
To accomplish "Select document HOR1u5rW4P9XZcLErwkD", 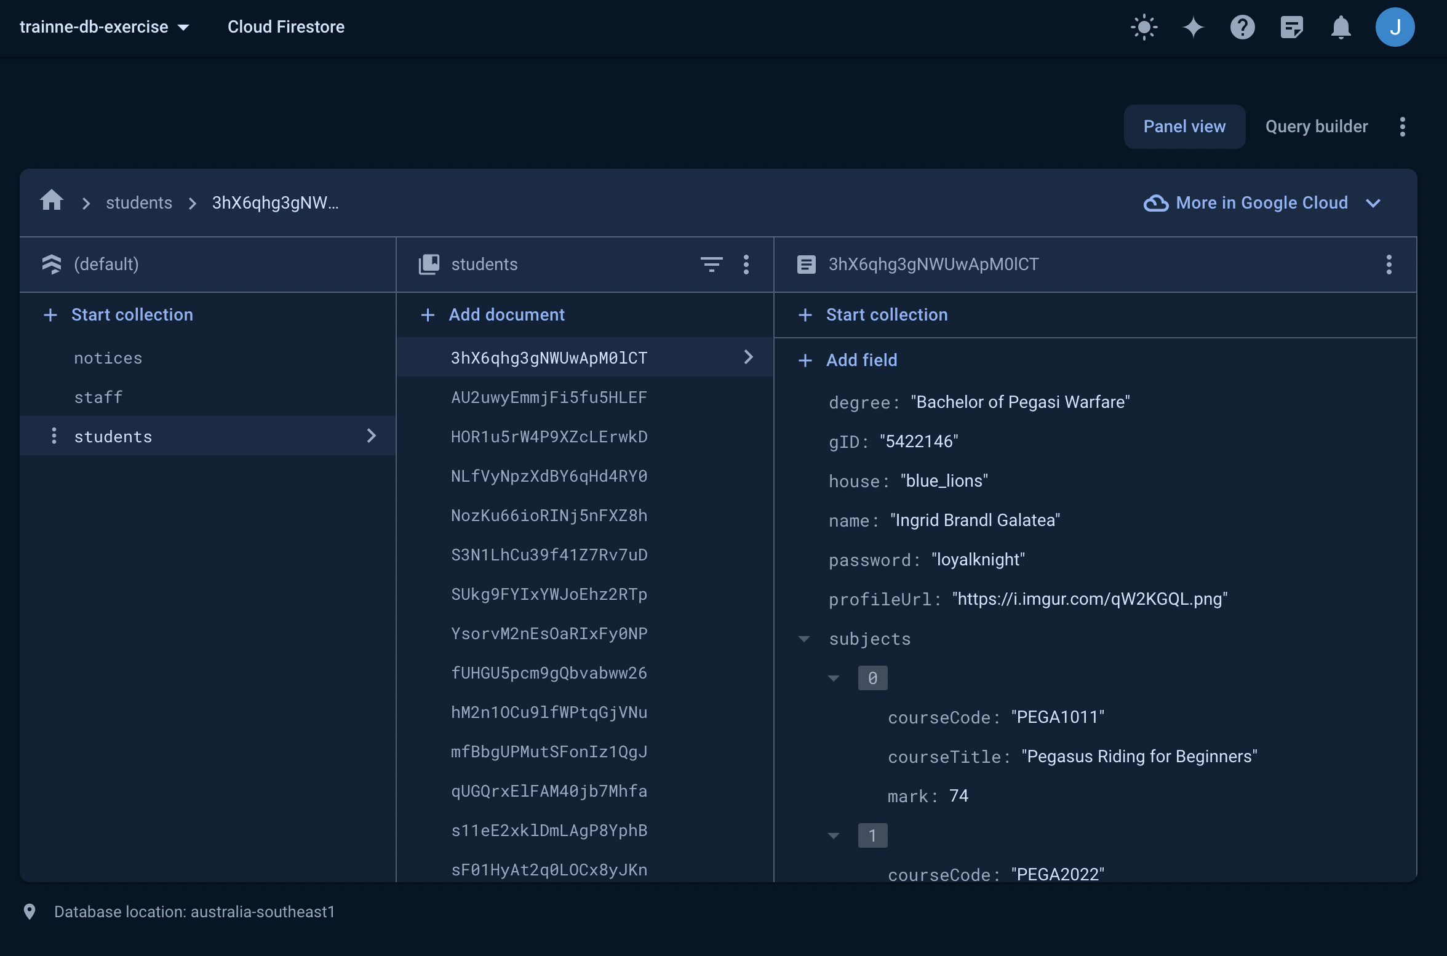I will click(x=584, y=437).
